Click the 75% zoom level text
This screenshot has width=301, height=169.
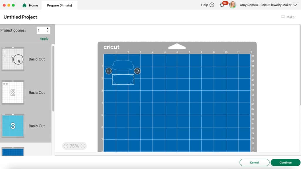pos(74,146)
